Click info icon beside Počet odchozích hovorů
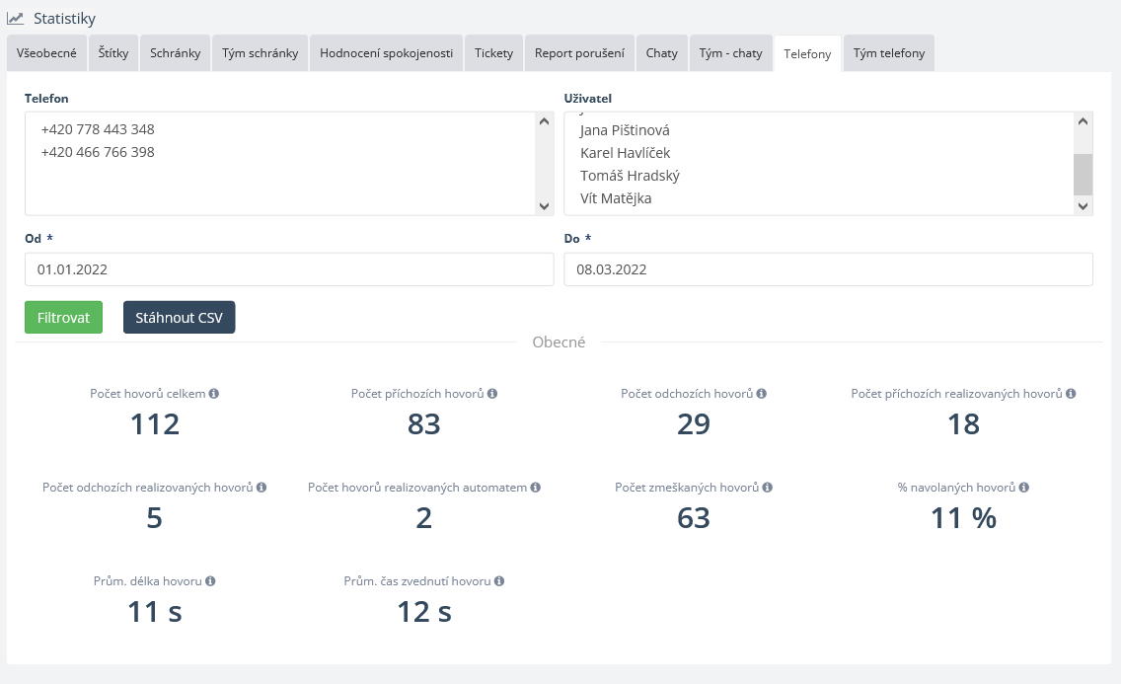 762,394
